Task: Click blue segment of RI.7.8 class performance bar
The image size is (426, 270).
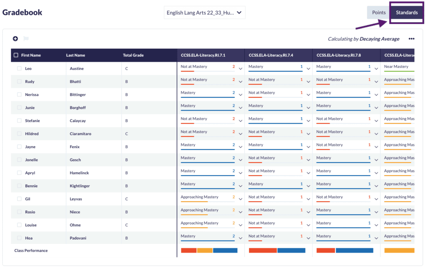Action: click(x=354, y=250)
